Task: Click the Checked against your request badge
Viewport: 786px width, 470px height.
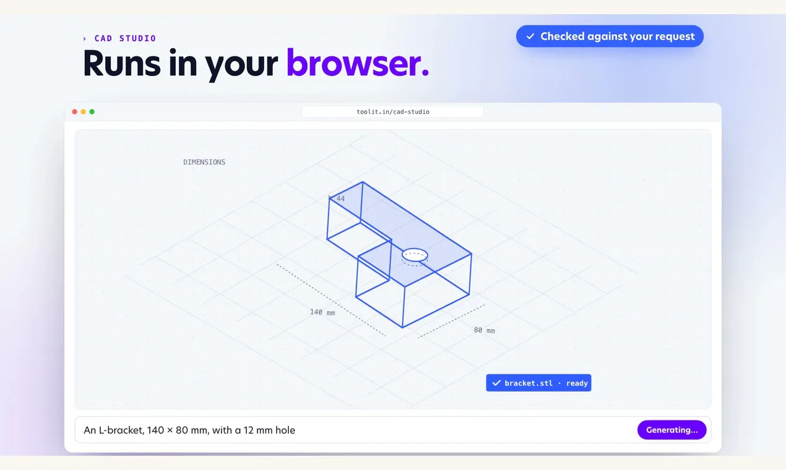Action: pyautogui.click(x=610, y=36)
